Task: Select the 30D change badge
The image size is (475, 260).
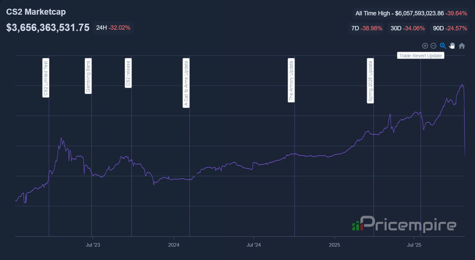Action: [x=407, y=28]
